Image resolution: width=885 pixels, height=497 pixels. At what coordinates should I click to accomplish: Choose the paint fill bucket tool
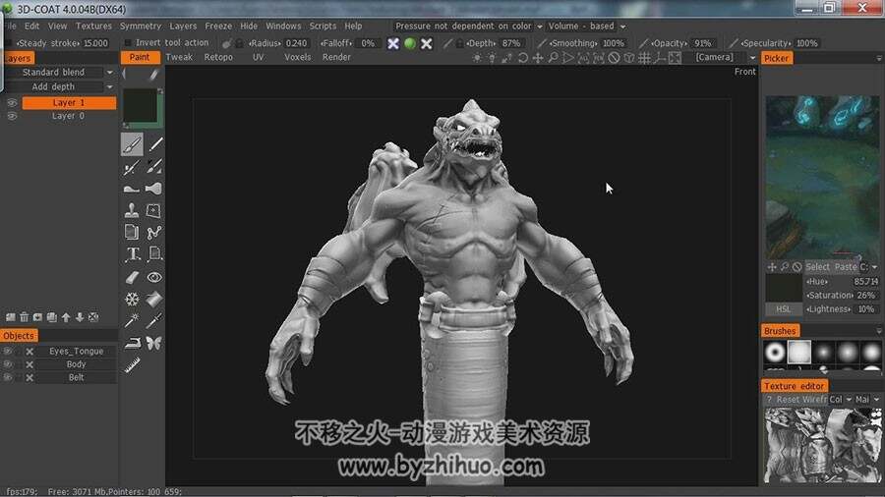click(x=153, y=299)
